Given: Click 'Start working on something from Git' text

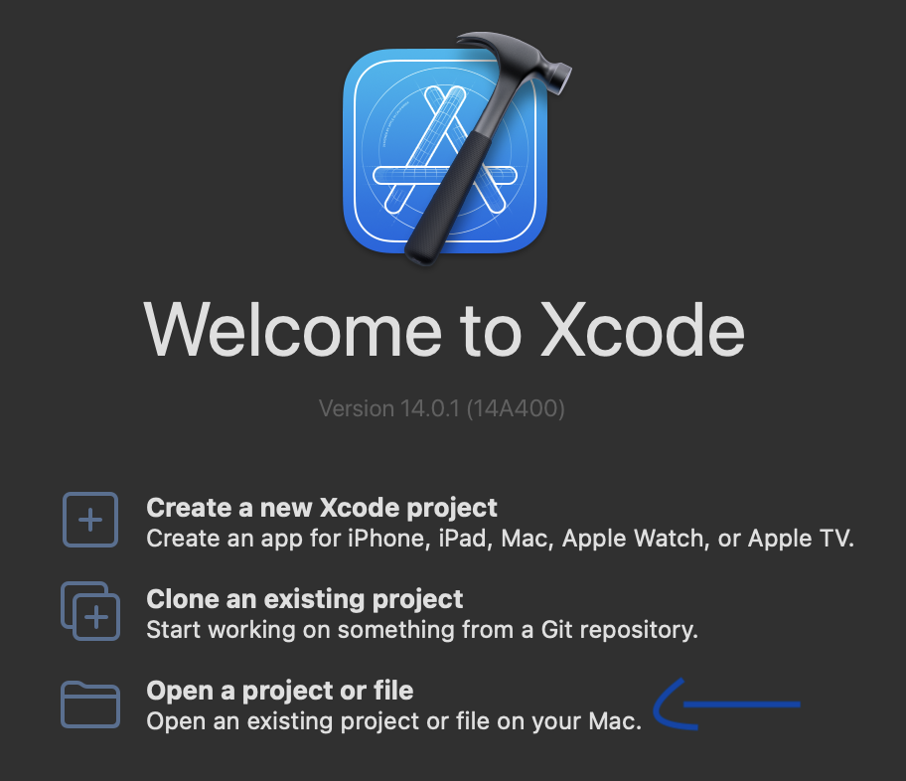Looking at the screenshot, I should [x=422, y=630].
